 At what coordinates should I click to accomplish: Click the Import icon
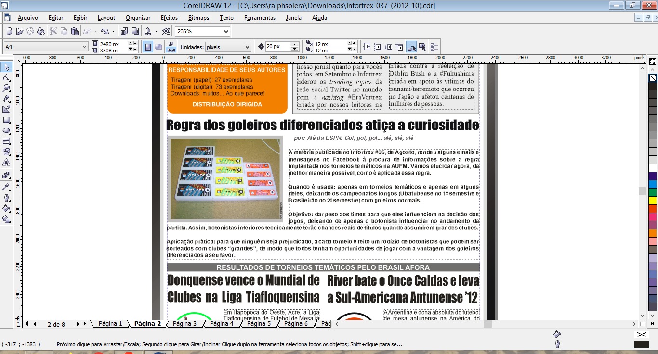click(x=124, y=31)
